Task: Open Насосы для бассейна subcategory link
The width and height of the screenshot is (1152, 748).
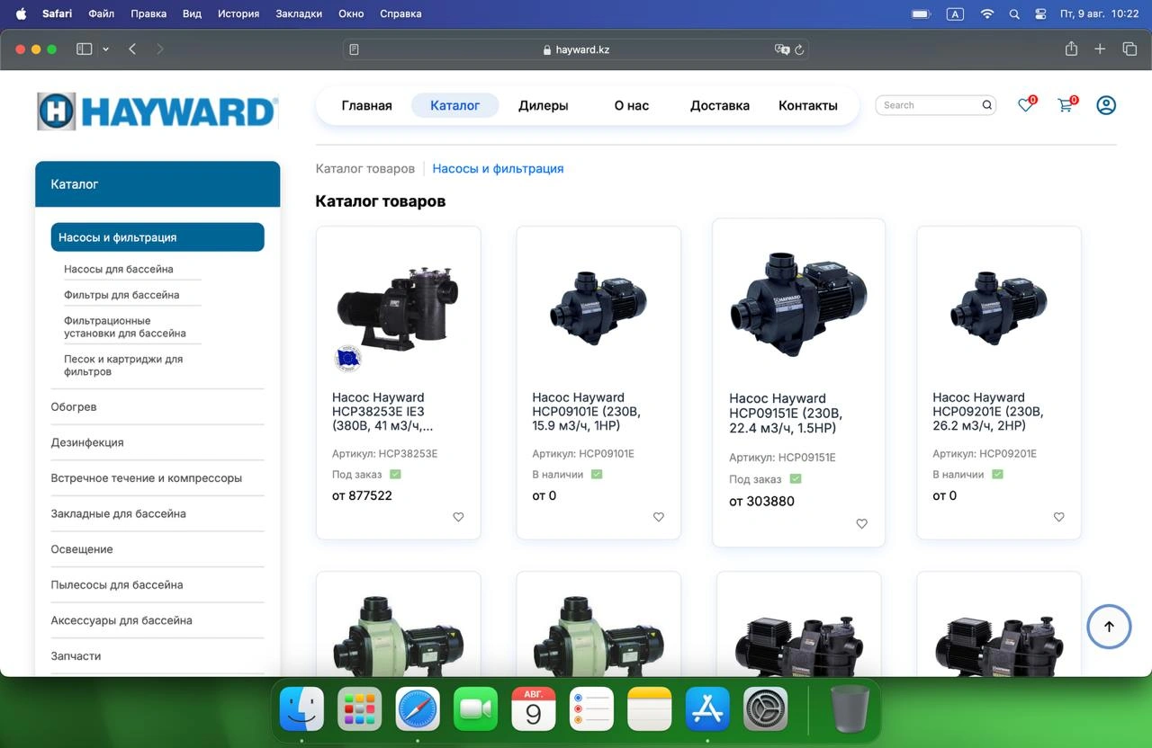Action: click(x=119, y=269)
